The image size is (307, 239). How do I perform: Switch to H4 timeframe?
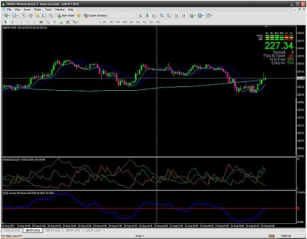coord(138,22)
